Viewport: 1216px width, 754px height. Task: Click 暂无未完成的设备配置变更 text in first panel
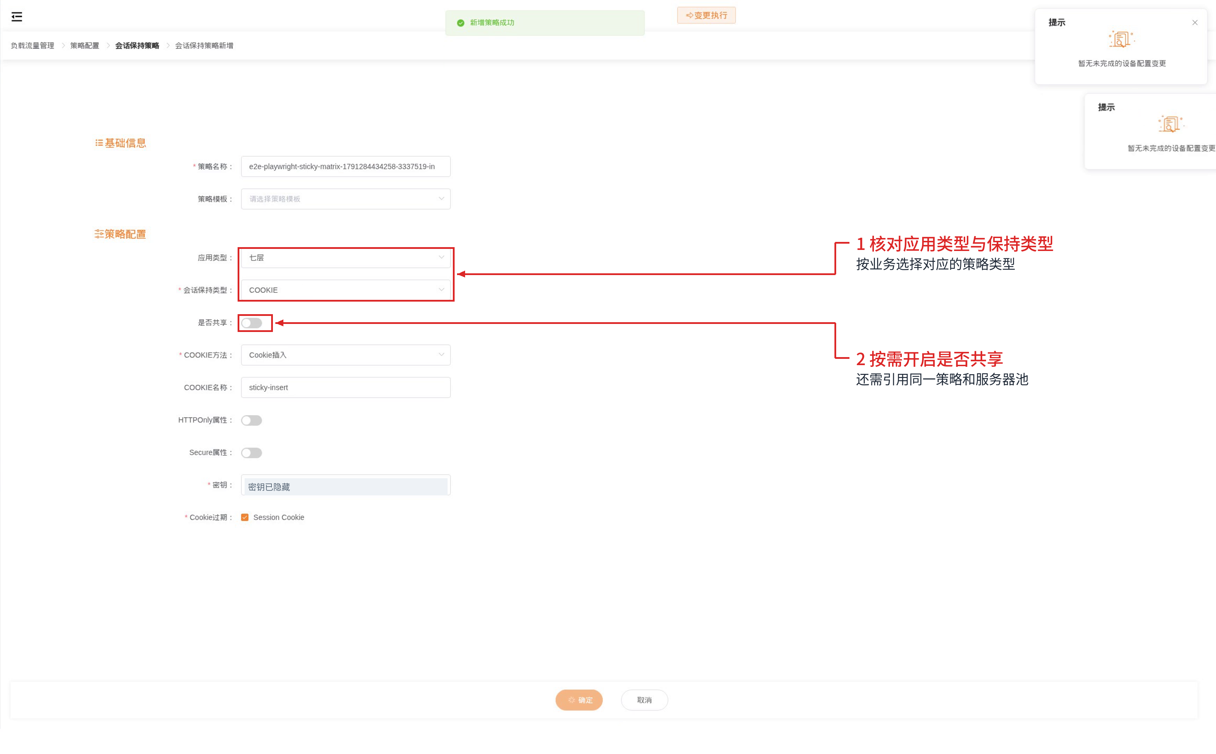pyautogui.click(x=1122, y=63)
